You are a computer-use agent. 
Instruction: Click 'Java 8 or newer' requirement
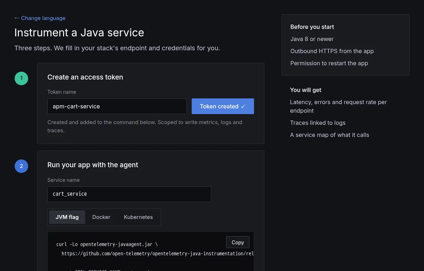(x=312, y=39)
